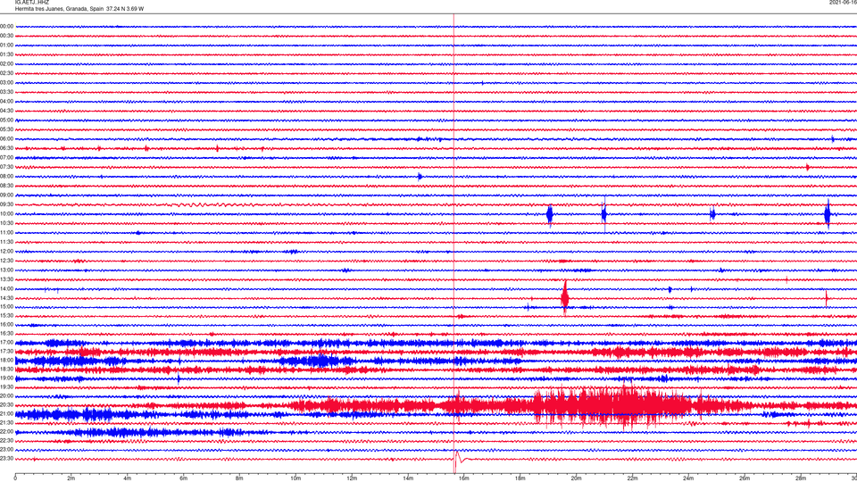Click the 23:00 time row label
Image resolution: width=857 pixels, height=482 pixels.
point(6,449)
